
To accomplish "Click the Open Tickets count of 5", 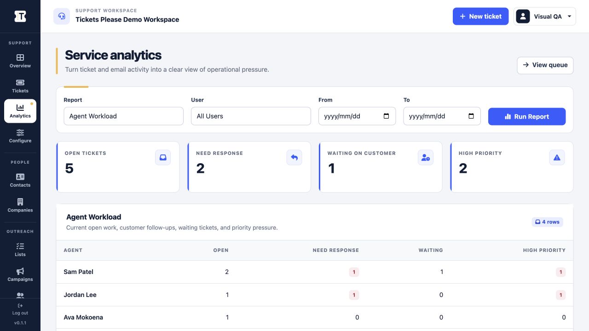I will [69, 169].
